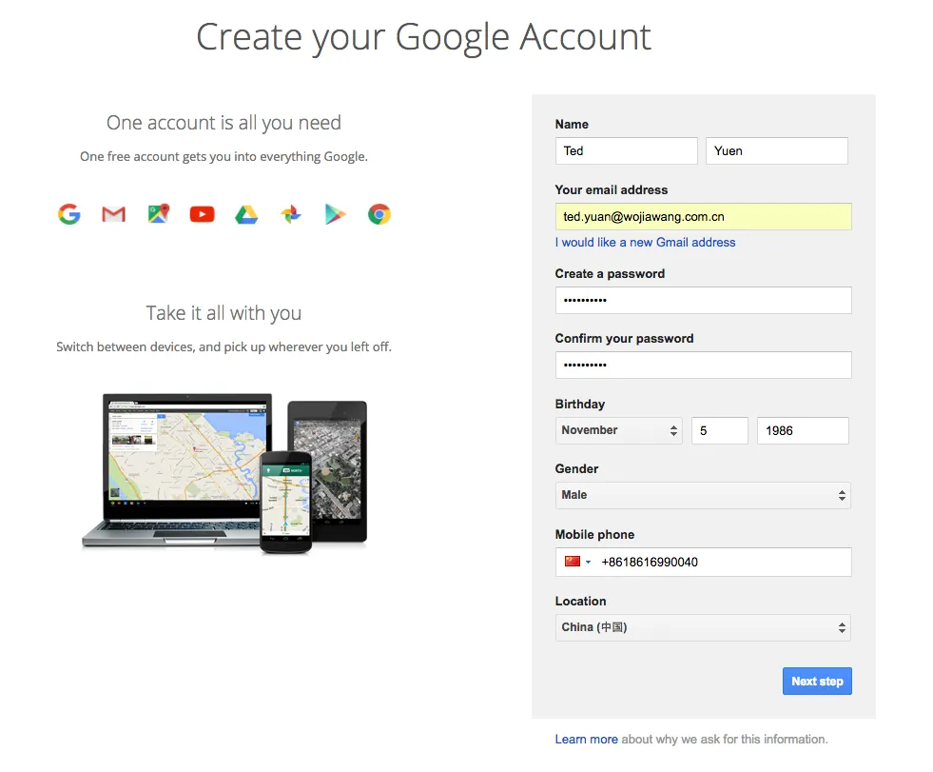Viewport: 933px width, 772px height.
Task: Open the Learn more link
Action: [586, 740]
